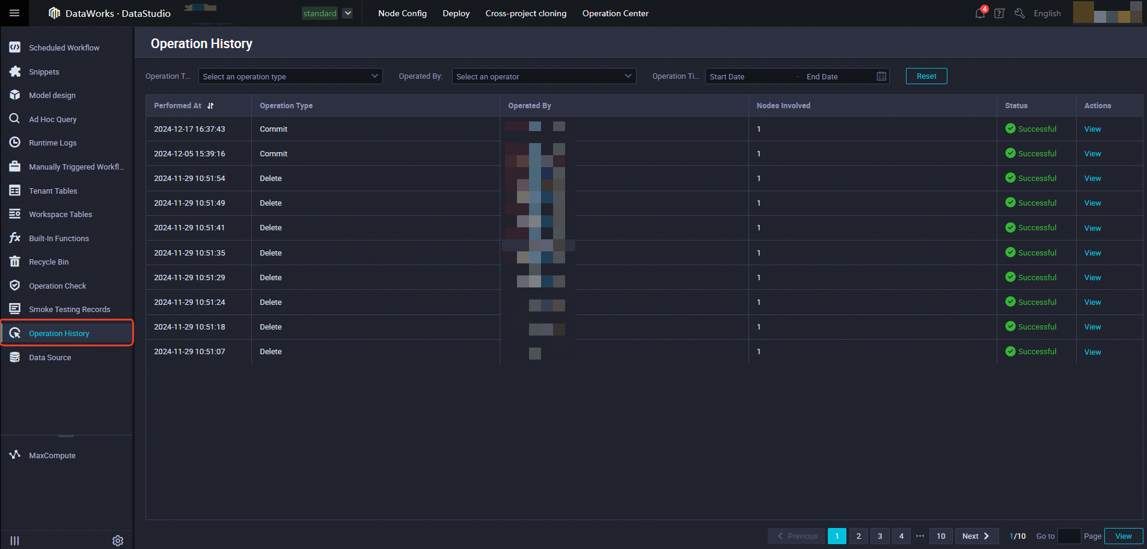Image resolution: width=1147 pixels, height=549 pixels.
Task: Click the Operation Check shield icon
Action: tap(15, 286)
